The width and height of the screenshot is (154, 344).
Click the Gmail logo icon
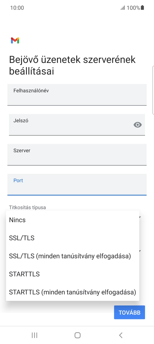(x=15, y=40)
